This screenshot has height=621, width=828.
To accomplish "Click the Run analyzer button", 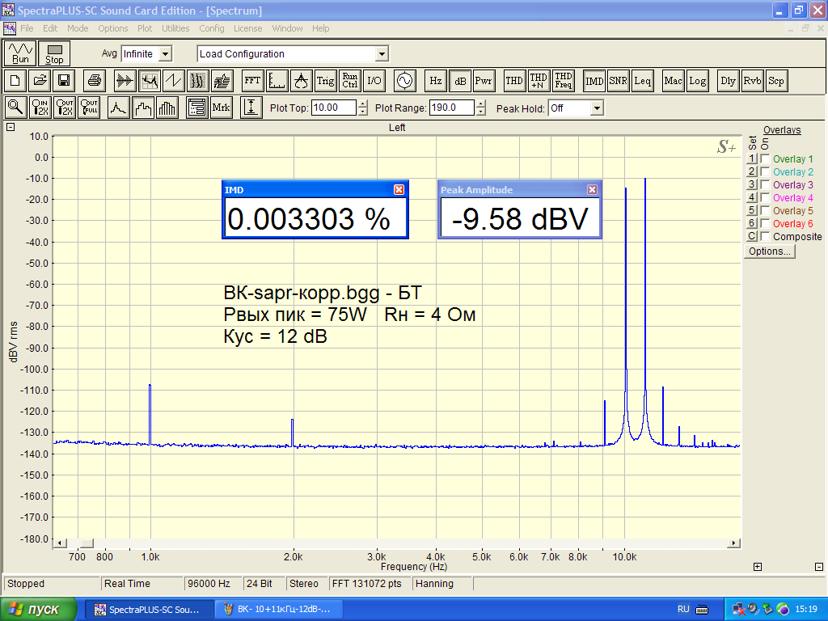I will [x=21, y=53].
